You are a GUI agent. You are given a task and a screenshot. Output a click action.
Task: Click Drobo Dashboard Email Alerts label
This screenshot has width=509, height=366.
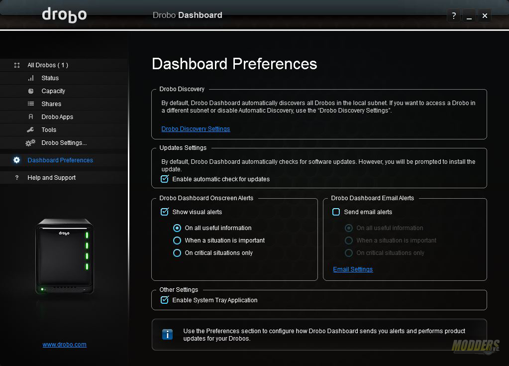372,198
